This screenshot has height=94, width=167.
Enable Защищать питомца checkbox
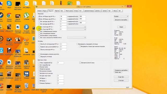click(39, 56)
